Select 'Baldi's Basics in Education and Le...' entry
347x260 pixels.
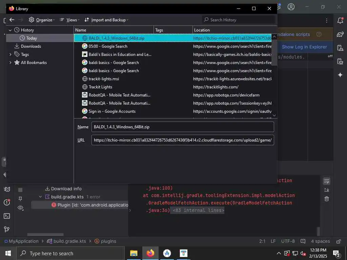click(172, 55)
